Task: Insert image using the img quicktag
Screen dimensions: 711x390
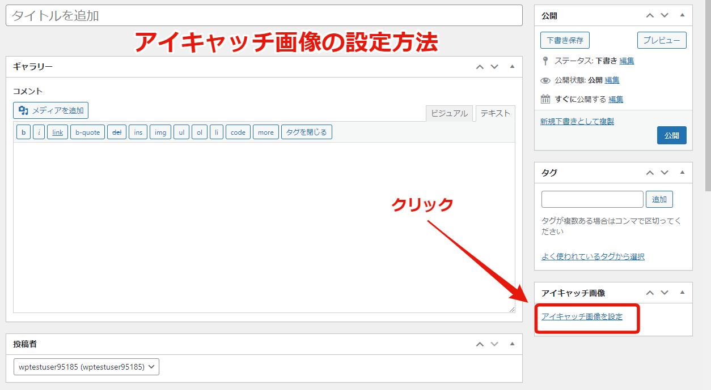Action: tap(160, 132)
